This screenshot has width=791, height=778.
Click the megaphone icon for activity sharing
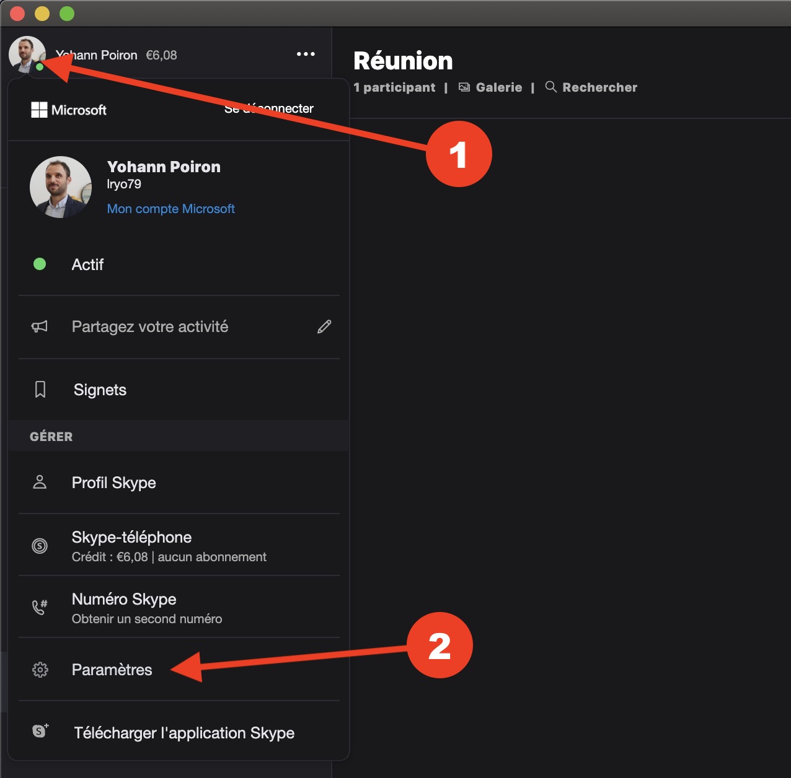(40, 326)
